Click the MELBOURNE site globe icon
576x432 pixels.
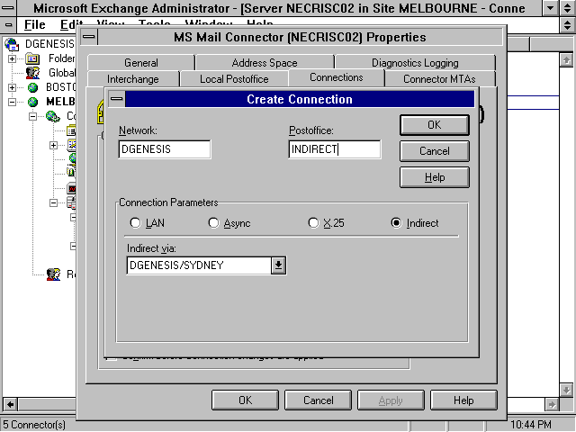click(32, 102)
